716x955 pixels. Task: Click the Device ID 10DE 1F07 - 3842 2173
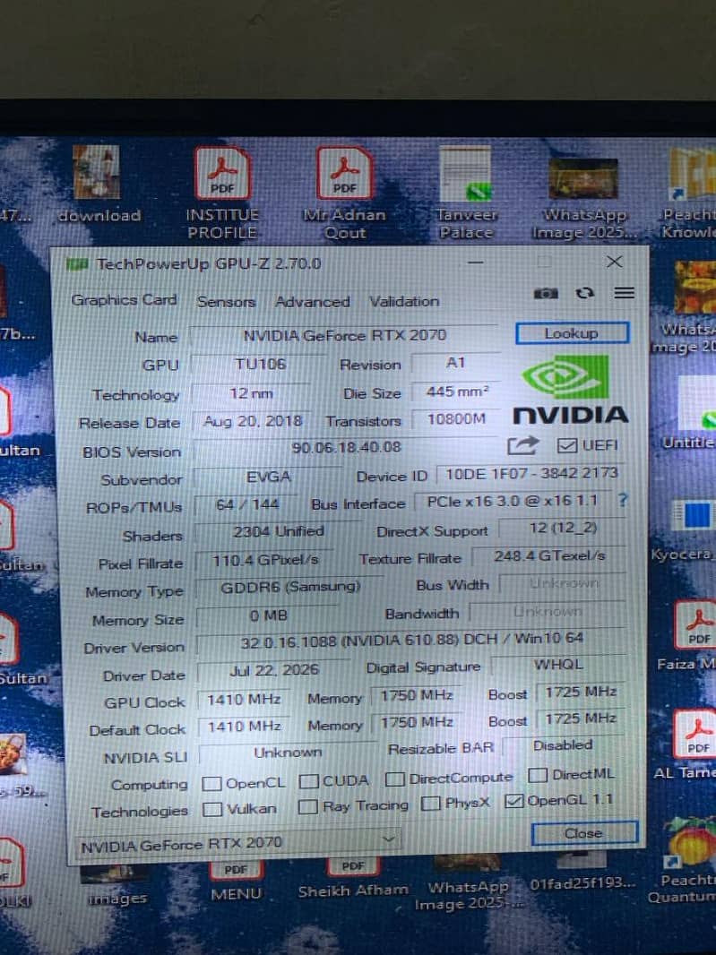tap(531, 473)
